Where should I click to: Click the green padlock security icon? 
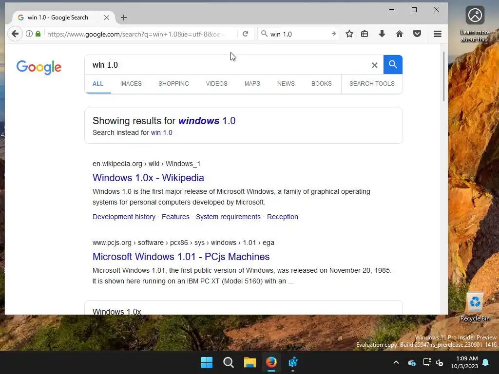click(x=38, y=34)
